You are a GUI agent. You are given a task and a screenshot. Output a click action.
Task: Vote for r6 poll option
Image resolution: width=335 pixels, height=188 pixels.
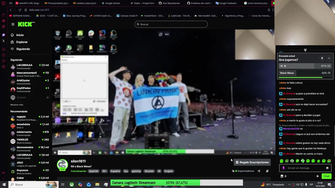click(305, 66)
